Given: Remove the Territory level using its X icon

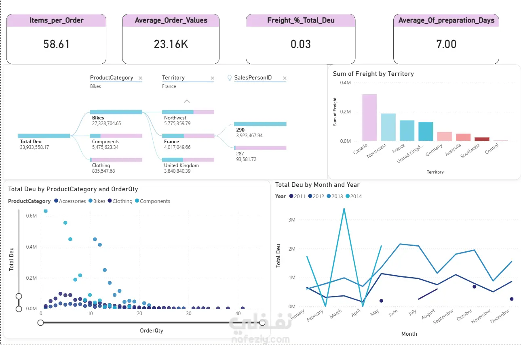Looking at the screenshot, I should click(212, 78).
